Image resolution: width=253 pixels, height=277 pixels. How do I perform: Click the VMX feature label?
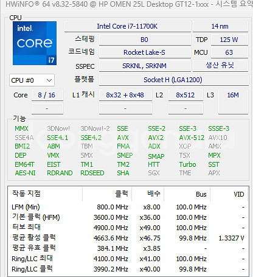click(x=53, y=155)
